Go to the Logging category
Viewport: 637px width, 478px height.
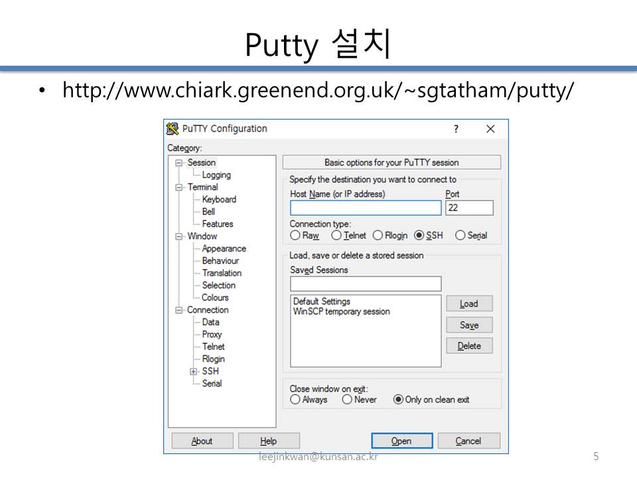216,175
